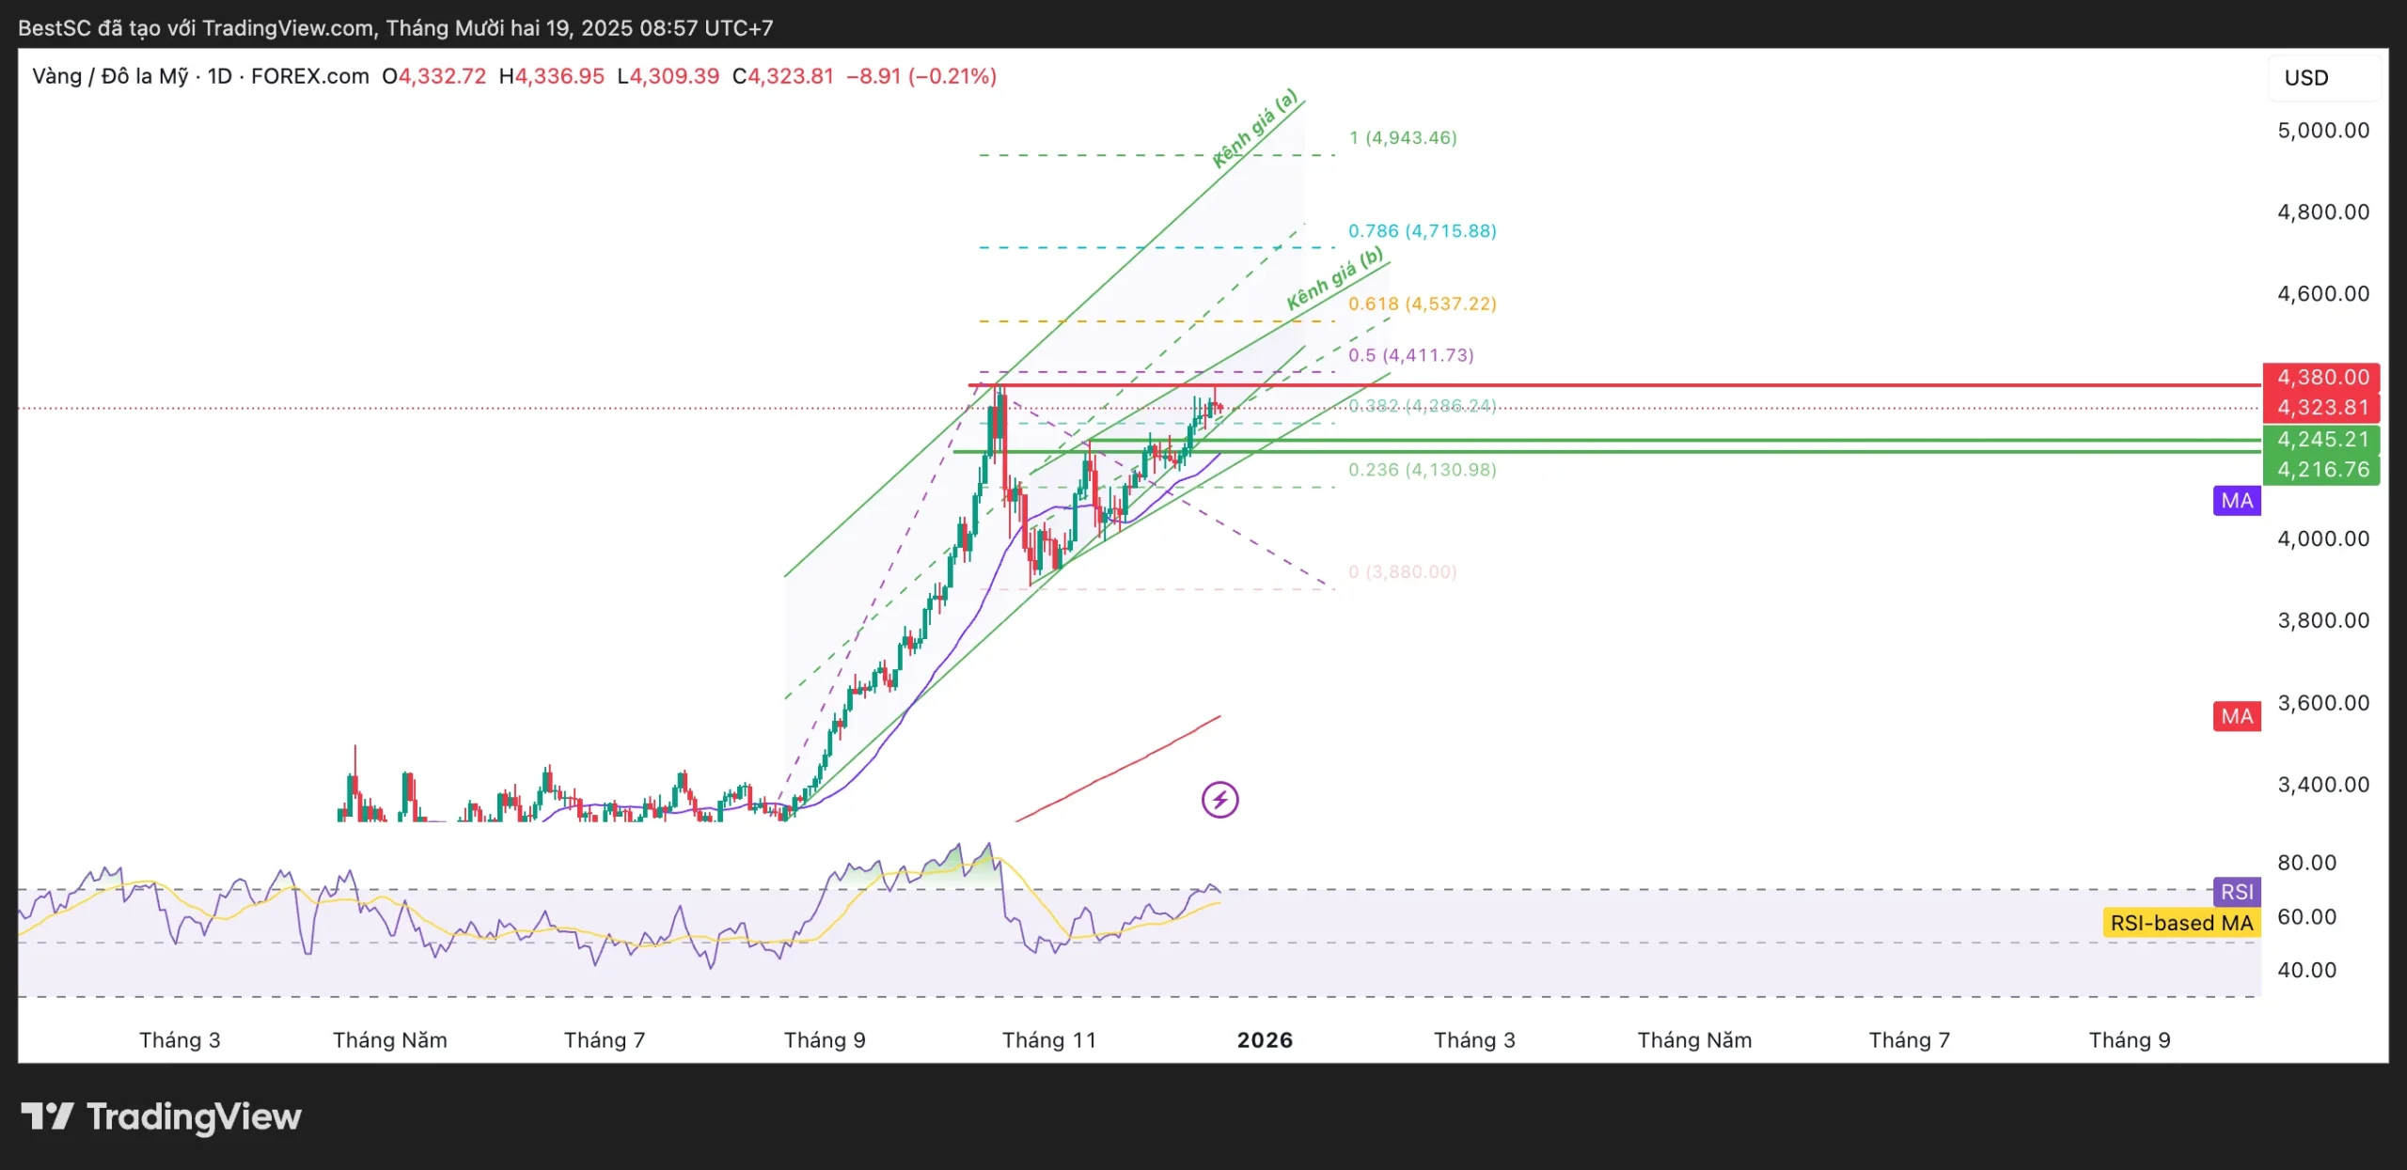Image resolution: width=2407 pixels, height=1170 pixels.
Task: Click the 1D interval in chart legend
Action: point(220,76)
